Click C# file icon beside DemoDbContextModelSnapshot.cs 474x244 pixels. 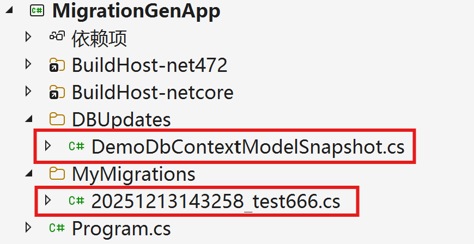click(76, 146)
